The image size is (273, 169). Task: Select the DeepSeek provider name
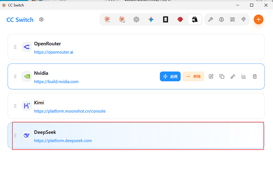coord(45,132)
